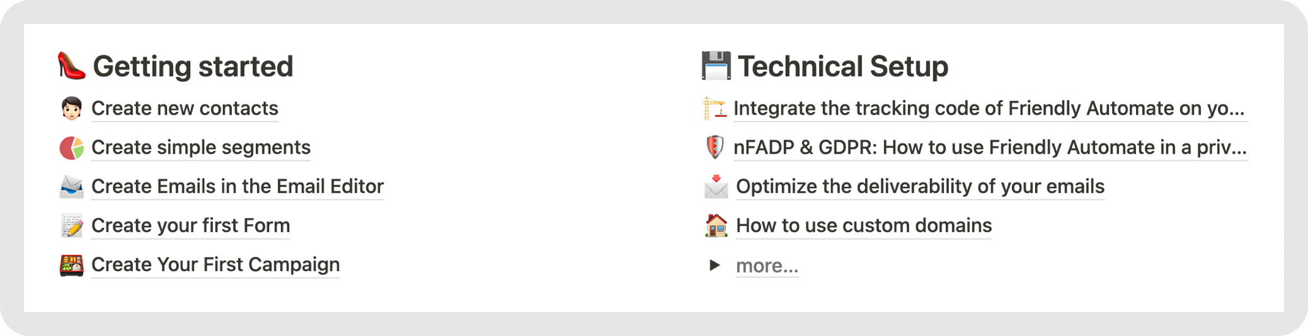Image resolution: width=1308 pixels, height=336 pixels.
Task: Click the person face icon for contacts
Action: (71, 108)
